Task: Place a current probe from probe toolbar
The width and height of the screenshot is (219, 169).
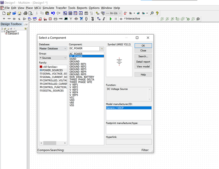Action: click(167, 19)
